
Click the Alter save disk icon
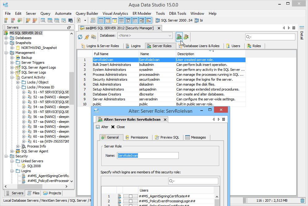coord(98,127)
